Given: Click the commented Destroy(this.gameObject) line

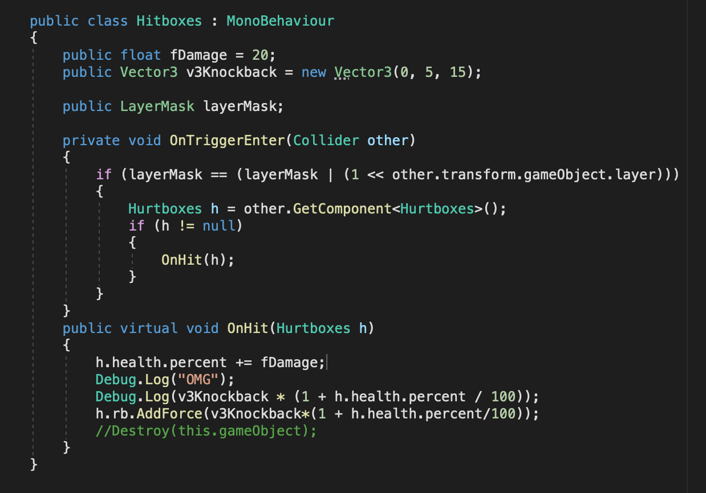Looking at the screenshot, I should coord(206,431).
